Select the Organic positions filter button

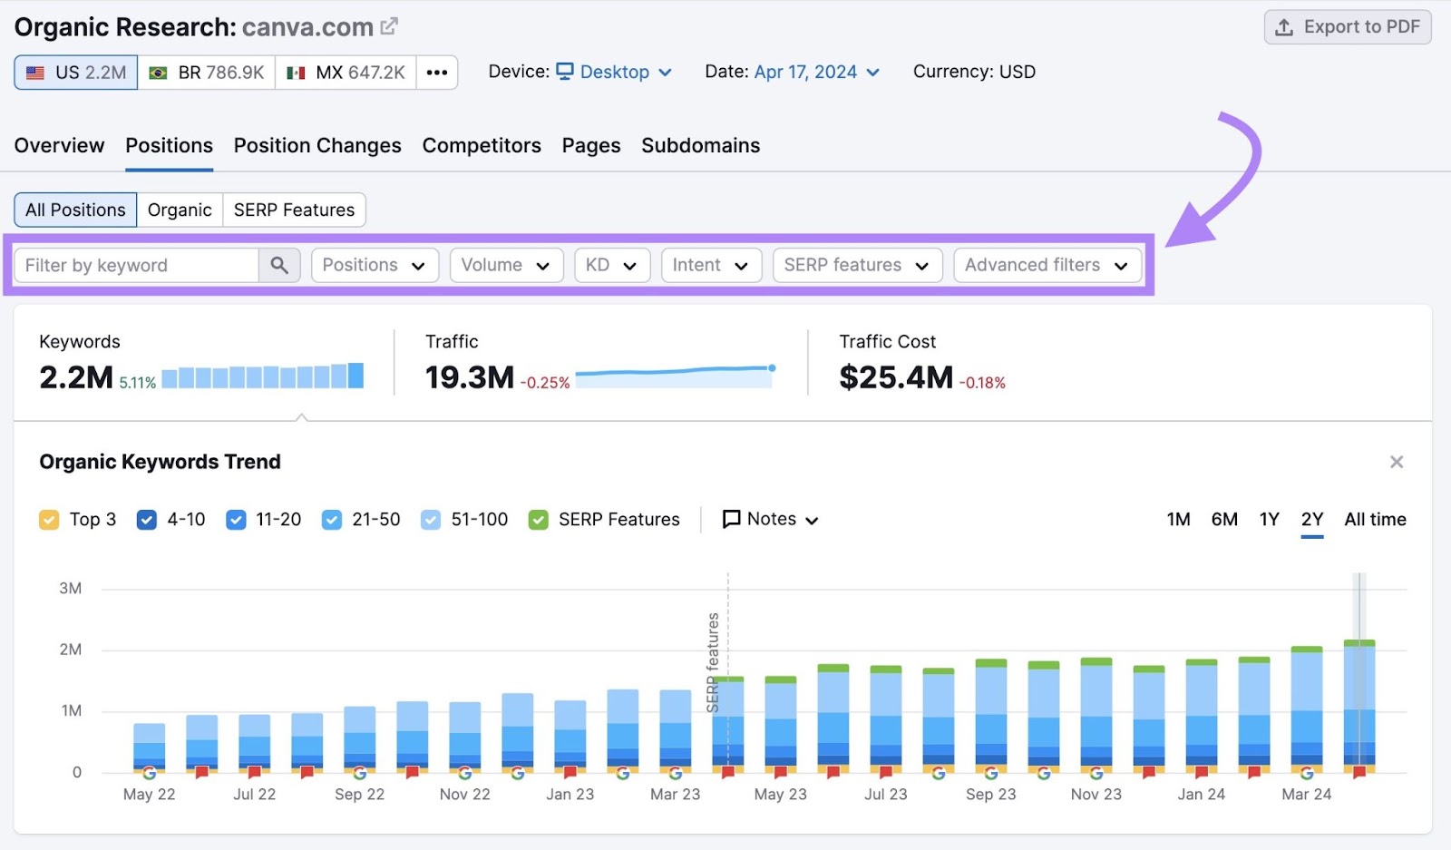coord(179,210)
